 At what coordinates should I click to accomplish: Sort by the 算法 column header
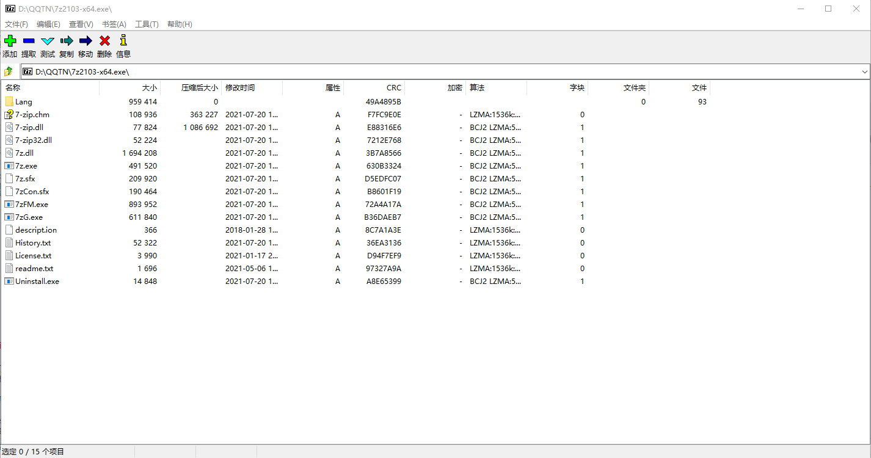pyautogui.click(x=496, y=88)
